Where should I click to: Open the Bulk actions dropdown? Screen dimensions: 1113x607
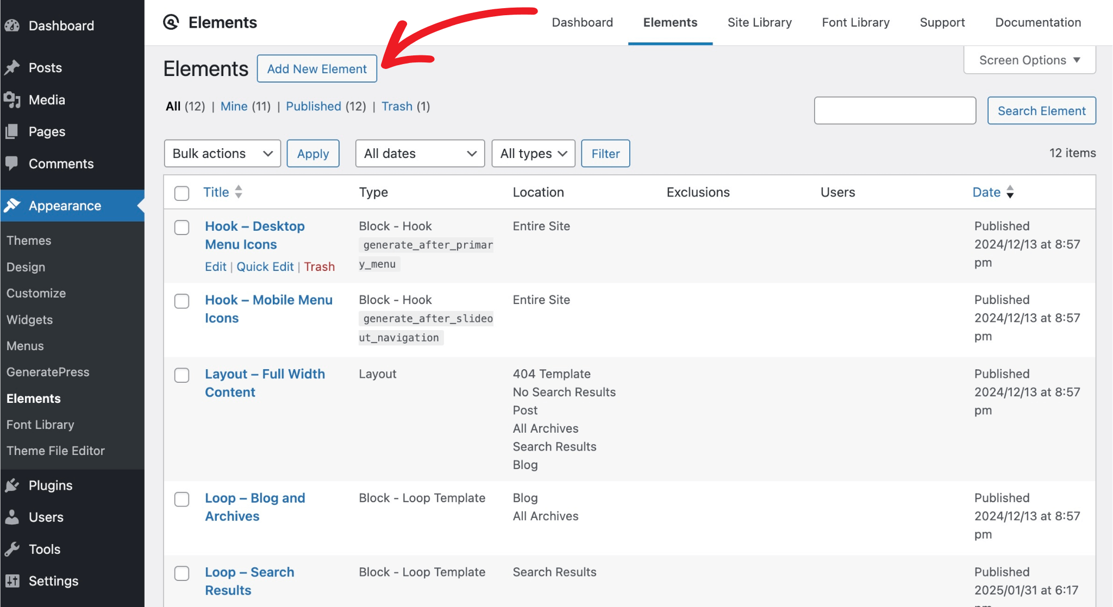pos(222,154)
